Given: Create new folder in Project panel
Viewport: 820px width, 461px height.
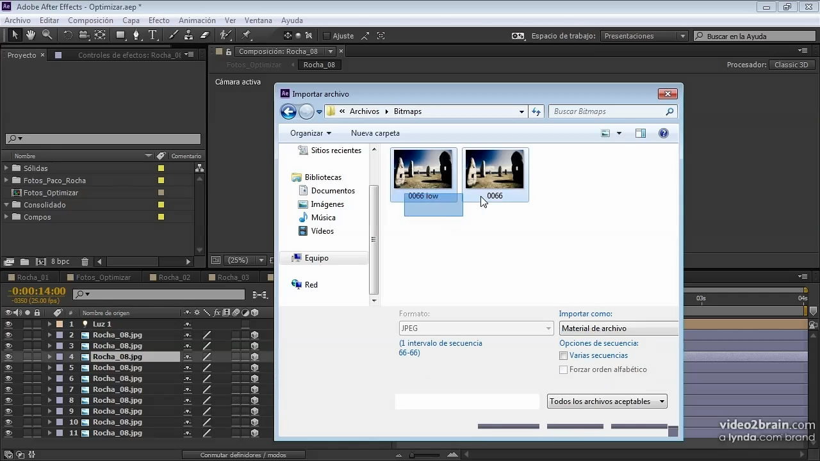Looking at the screenshot, I should [24, 261].
